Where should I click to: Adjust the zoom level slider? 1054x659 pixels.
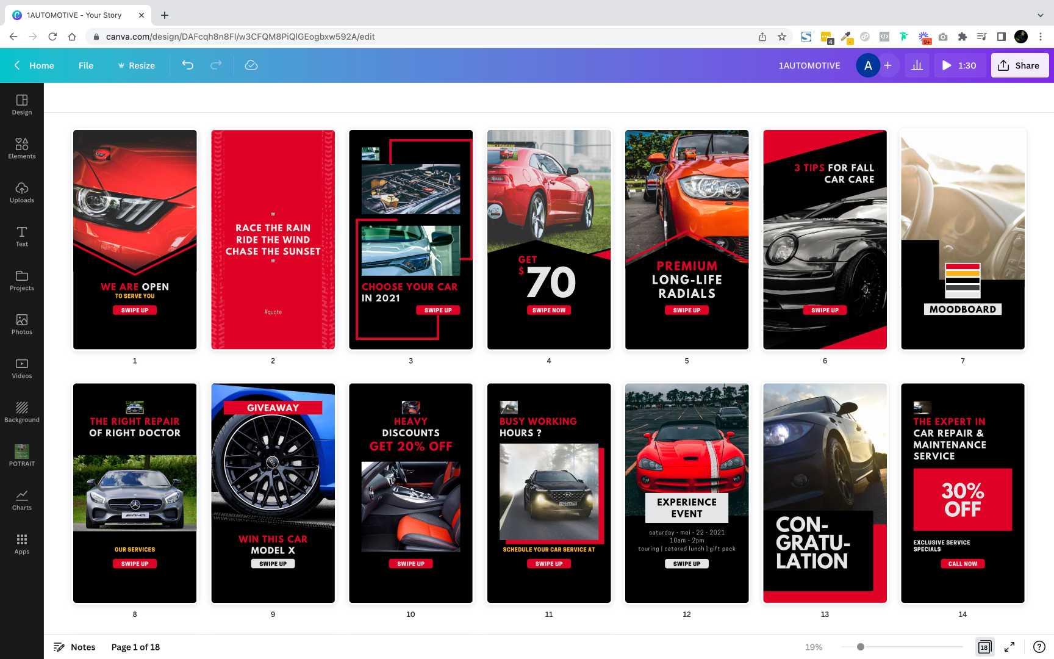pos(860,647)
